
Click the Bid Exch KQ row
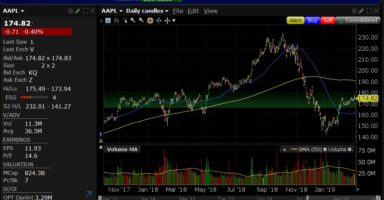point(20,73)
